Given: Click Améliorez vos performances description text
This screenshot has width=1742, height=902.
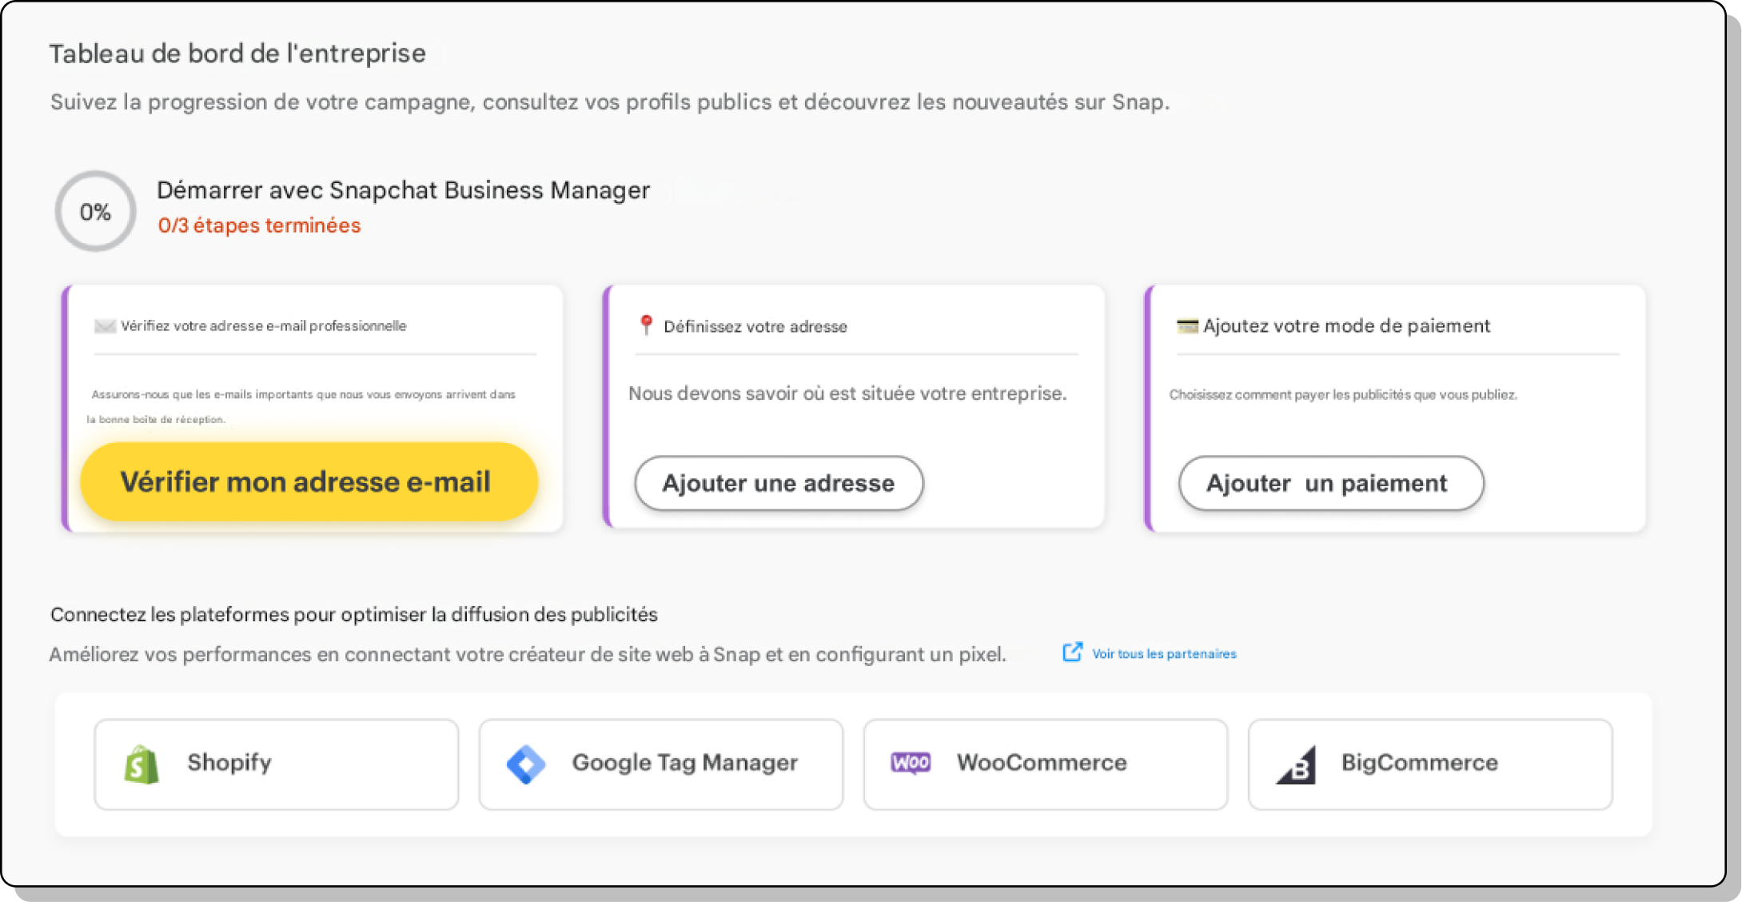Looking at the screenshot, I should point(528,654).
